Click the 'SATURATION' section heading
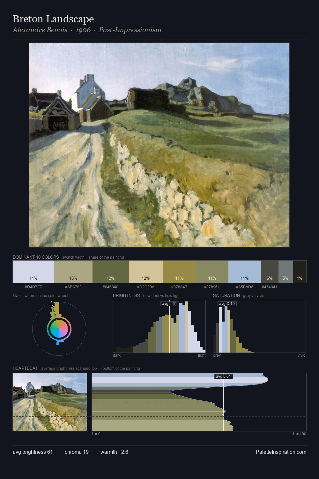Image resolution: width=319 pixels, height=479 pixels. coord(226,295)
